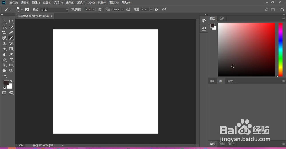Screen dimensions: 286x149
Task: Open the Libraries panel options menu
Action: coord(283,81)
